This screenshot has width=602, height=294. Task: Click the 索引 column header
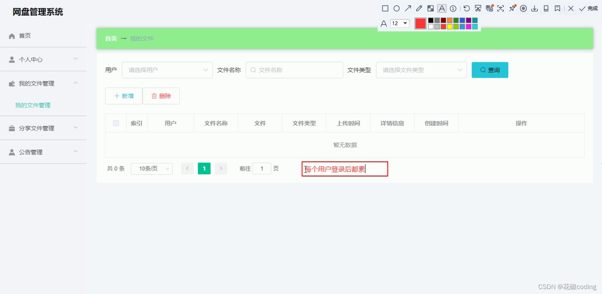click(x=136, y=123)
